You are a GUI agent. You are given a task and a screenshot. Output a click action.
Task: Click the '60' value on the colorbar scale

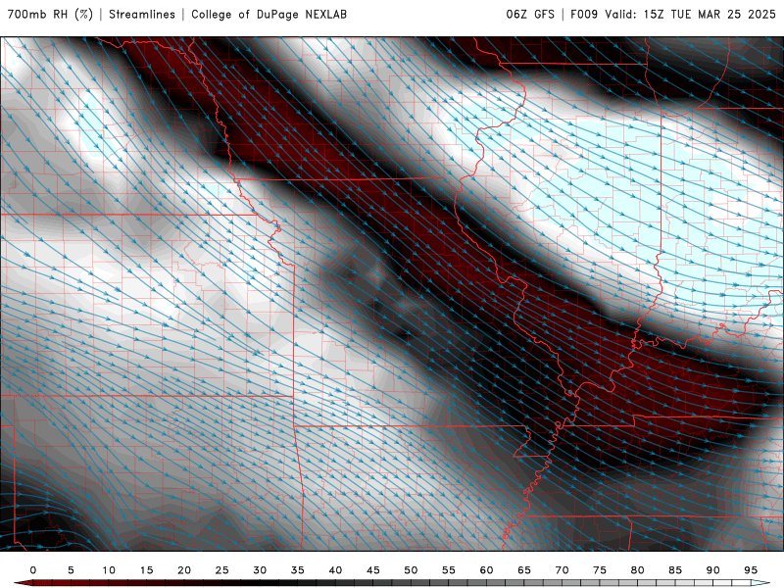tap(486, 570)
